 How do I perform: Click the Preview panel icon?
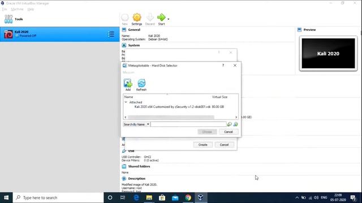[299, 30]
